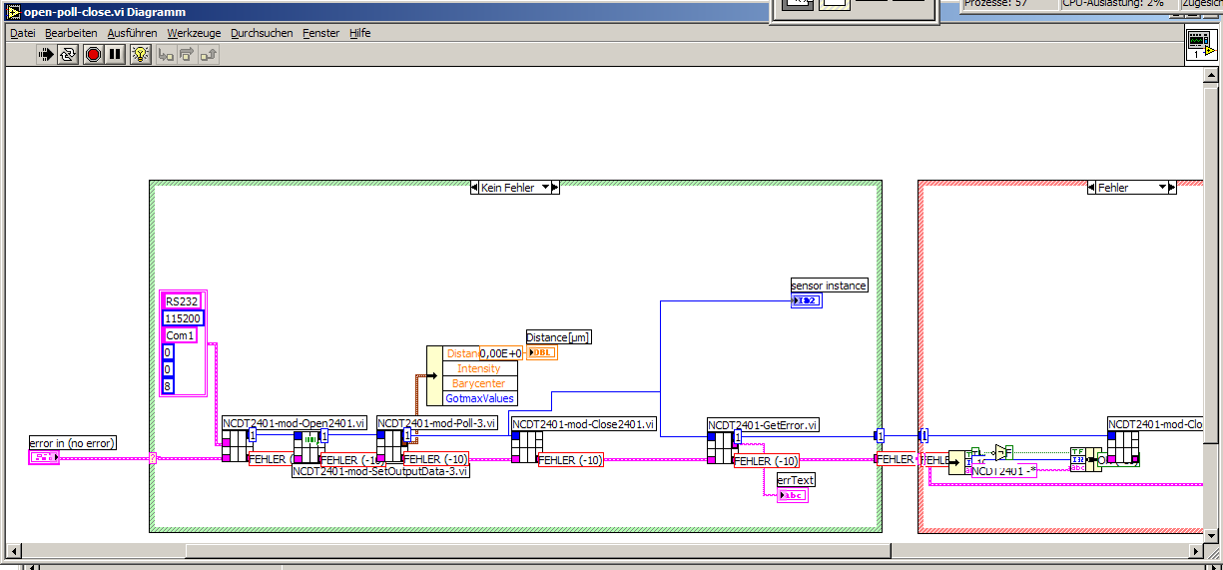Select the NCDT2401-GetError.vi subVI node

coord(723,447)
